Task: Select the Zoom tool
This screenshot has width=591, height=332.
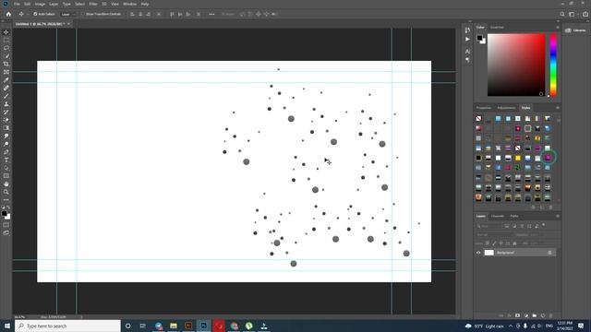Action: pyautogui.click(x=6, y=192)
